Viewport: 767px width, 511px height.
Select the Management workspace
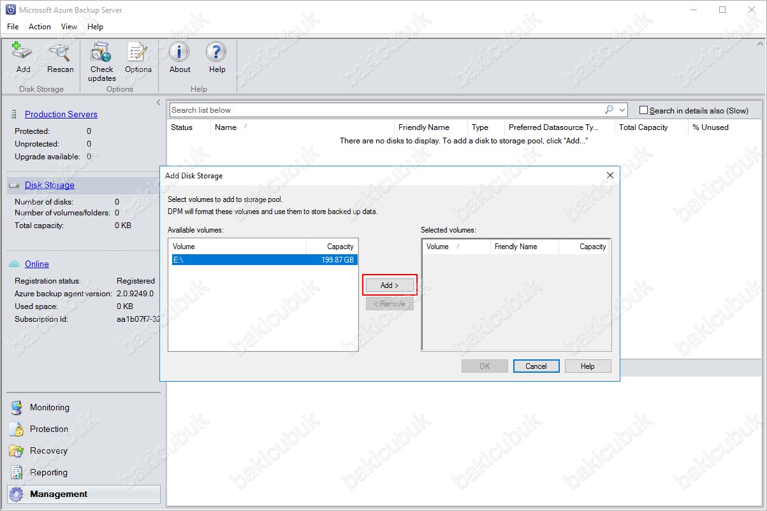coord(84,494)
